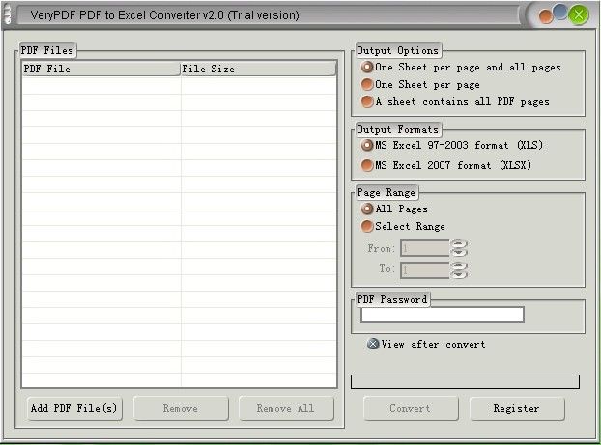Close the window with green X icon
This screenshot has height=445, width=601.
click(x=579, y=14)
